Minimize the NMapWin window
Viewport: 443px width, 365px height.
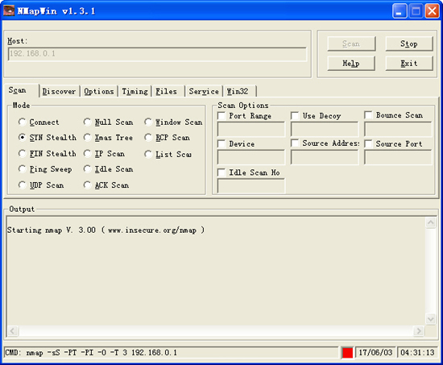pyautogui.click(x=400, y=11)
